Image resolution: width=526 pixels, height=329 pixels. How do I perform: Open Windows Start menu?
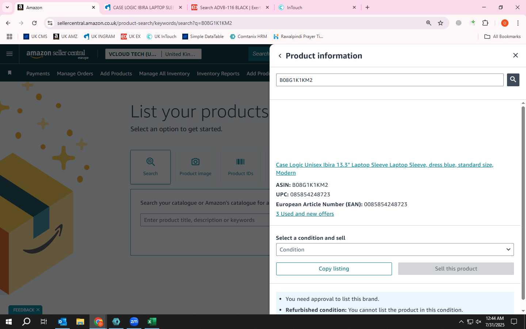(x=9, y=322)
